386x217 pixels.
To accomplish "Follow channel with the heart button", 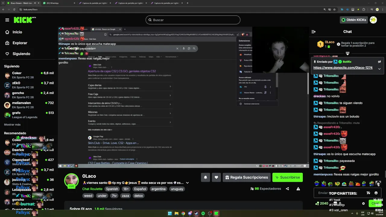I will point(216,178).
